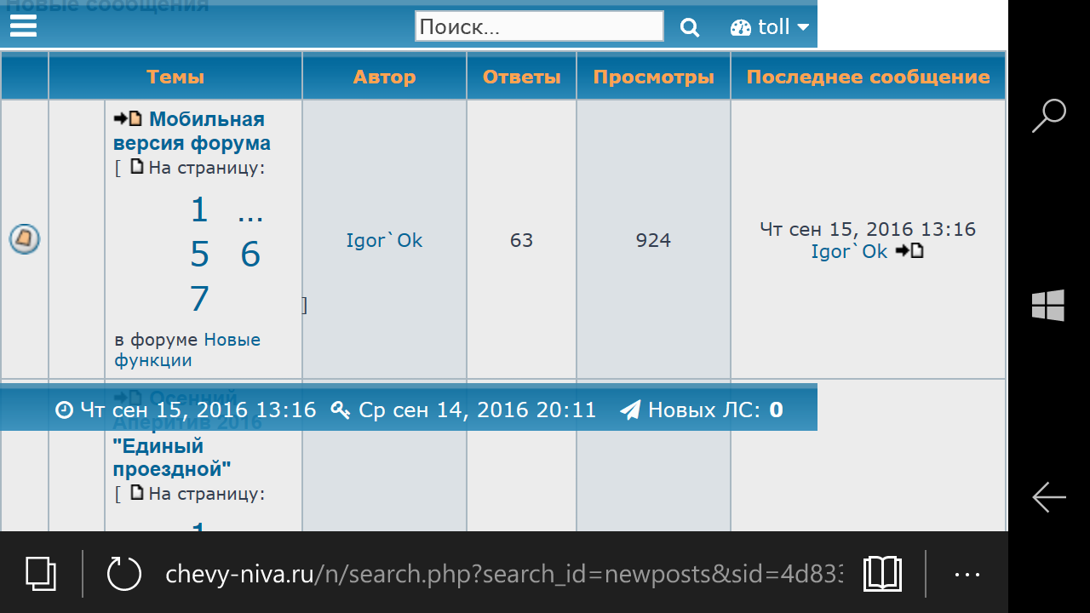Click the Поиск search input field
The width and height of the screenshot is (1090, 613).
539,26
